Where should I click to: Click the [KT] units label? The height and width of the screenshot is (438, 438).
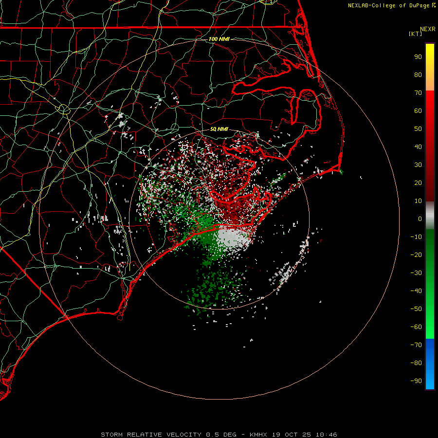click(416, 34)
